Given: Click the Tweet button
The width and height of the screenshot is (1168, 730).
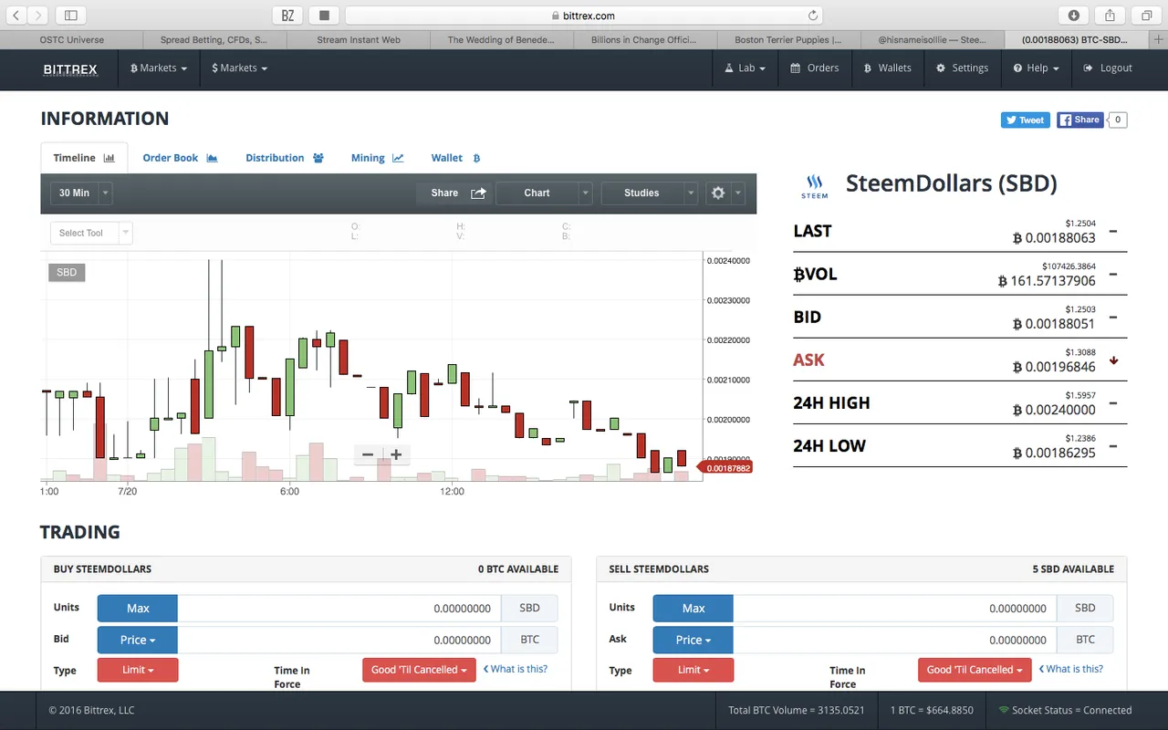Looking at the screenshot, I should click(1026, 120).
